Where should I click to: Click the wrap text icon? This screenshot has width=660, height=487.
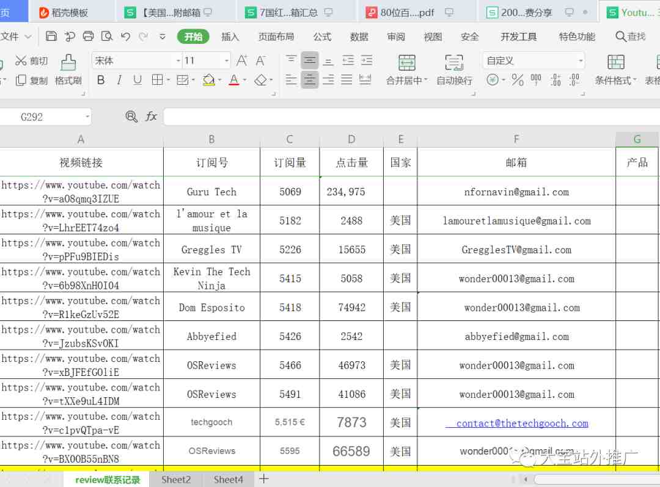454,62
